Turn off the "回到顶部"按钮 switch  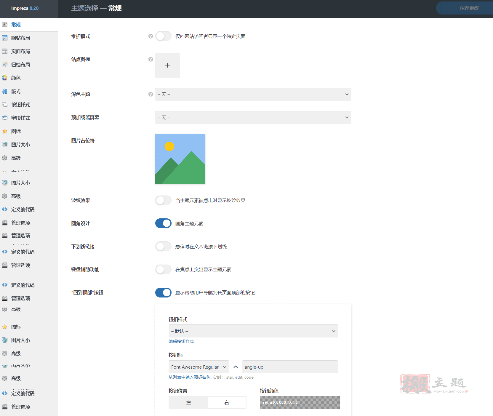[163, 292]
